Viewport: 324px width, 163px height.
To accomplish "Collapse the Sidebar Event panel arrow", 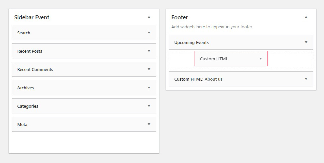I will tap(149, 17).
